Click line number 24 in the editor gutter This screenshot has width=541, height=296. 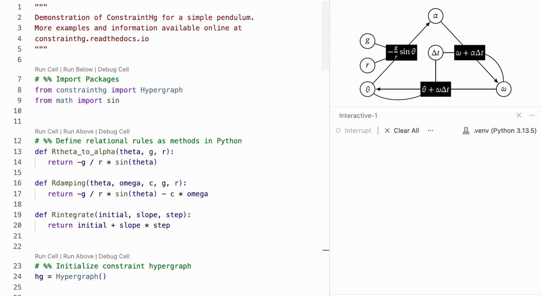pyautogui.click(x=17, y=276)
